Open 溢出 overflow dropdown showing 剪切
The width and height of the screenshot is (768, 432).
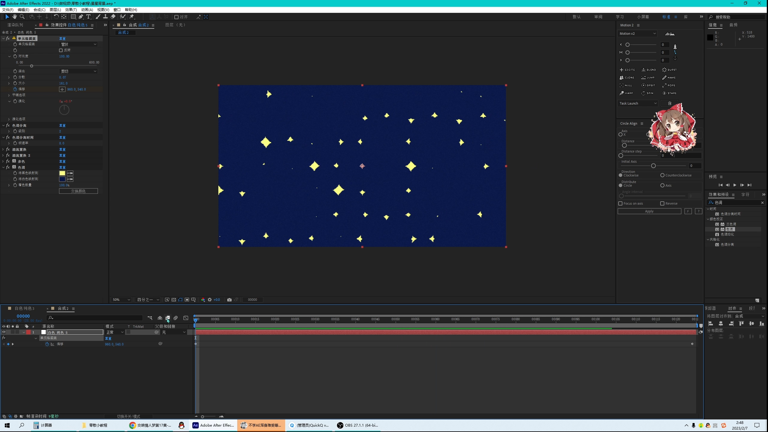[x=78, y=71]
